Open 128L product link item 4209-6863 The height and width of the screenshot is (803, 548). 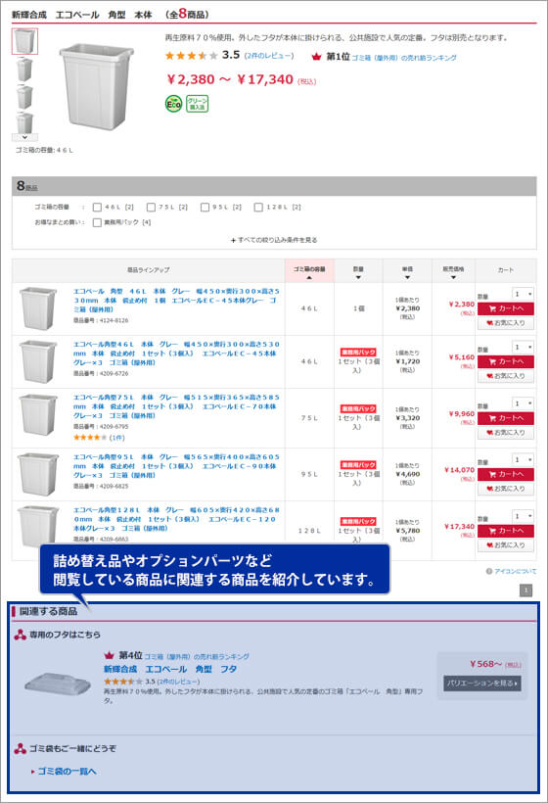pos(176,519)
